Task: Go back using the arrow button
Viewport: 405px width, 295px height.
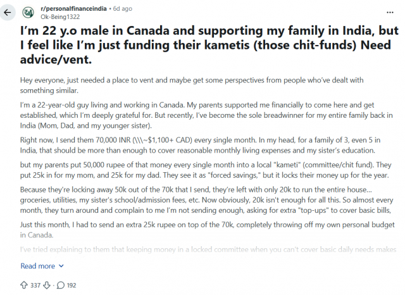Action: 8,13
